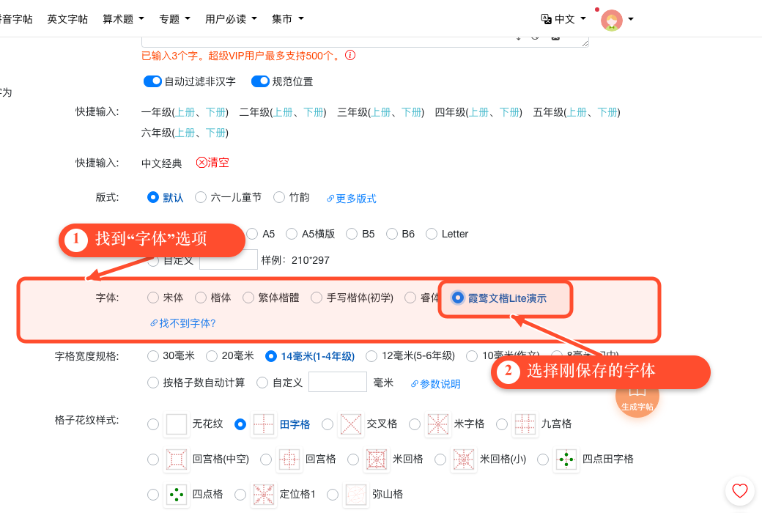This screenshot has height=513, width=762.
Task: Click the 清空 clear button
Action: (212, 163)
